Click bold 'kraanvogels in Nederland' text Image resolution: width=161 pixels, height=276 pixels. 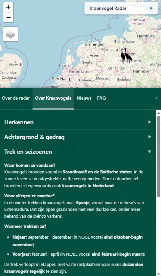pos(88,186)
